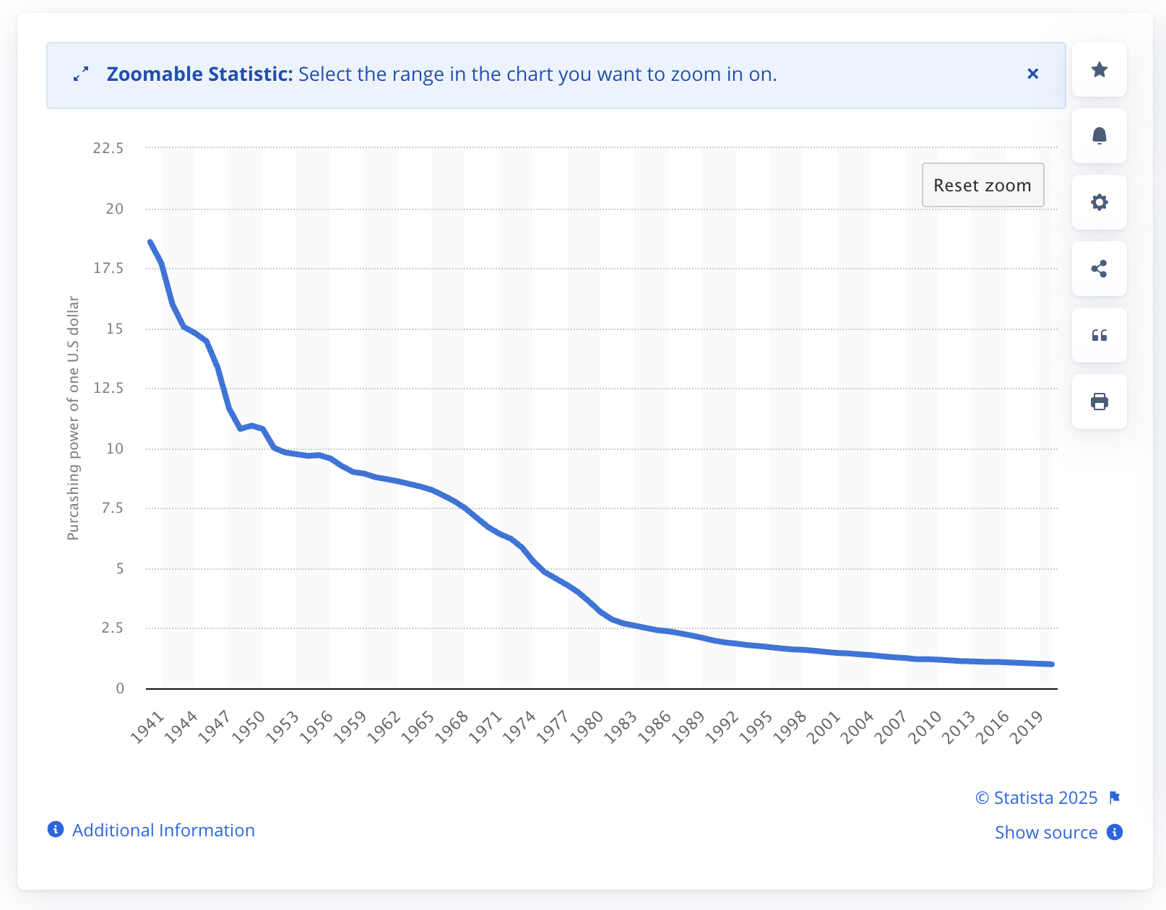Click the Show source link
The width and height of the screenshot is (1166, 910).
[x=1045, y=832]
